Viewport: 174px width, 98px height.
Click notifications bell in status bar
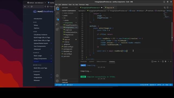(170, 85)
